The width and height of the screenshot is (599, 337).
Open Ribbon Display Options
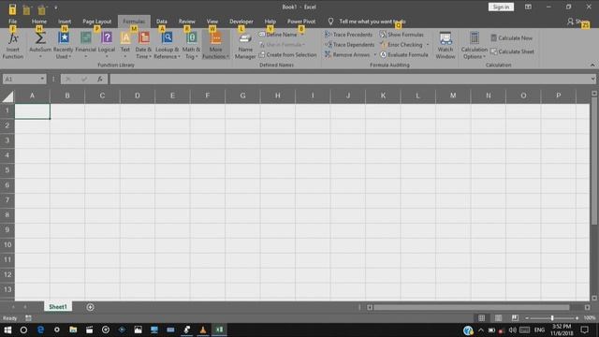coord(528,7)
